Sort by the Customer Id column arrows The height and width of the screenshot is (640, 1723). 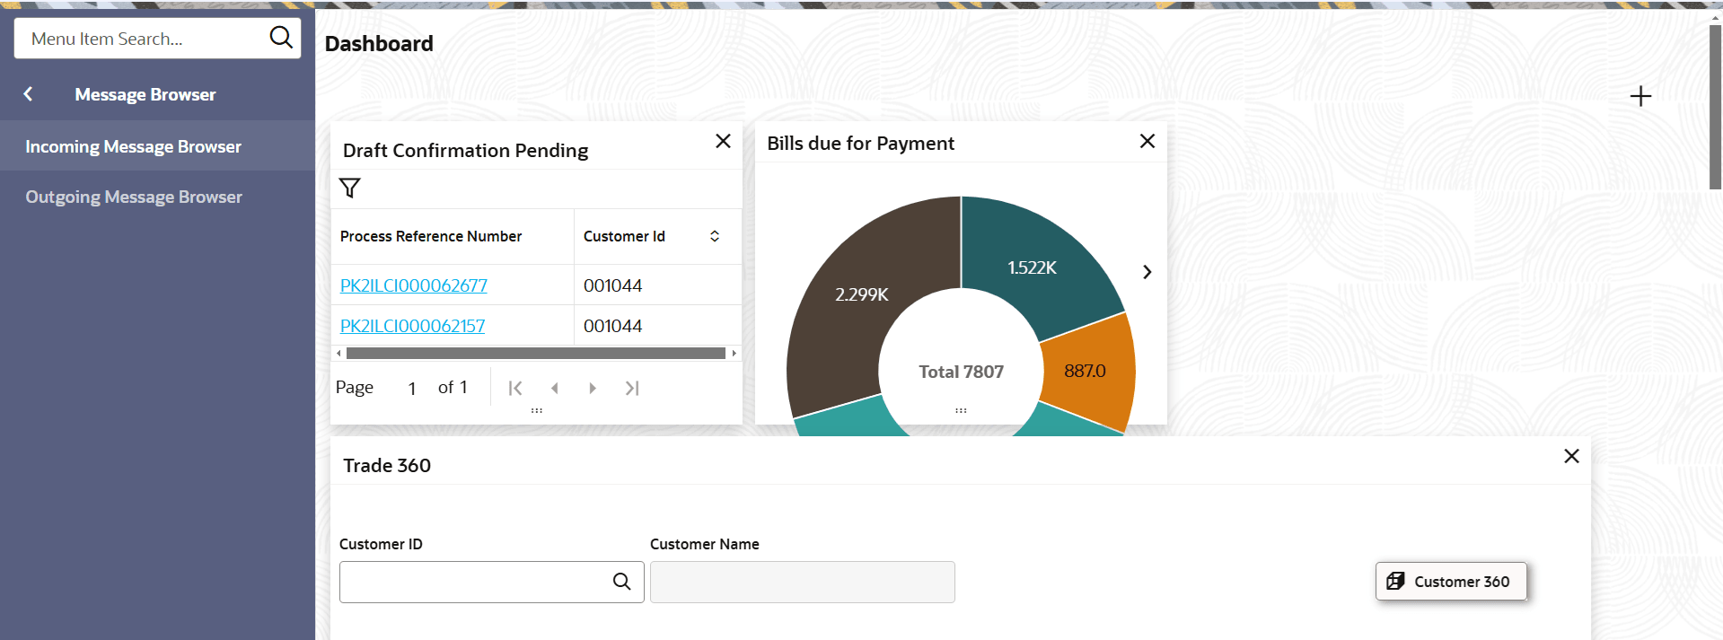point(715,236)
